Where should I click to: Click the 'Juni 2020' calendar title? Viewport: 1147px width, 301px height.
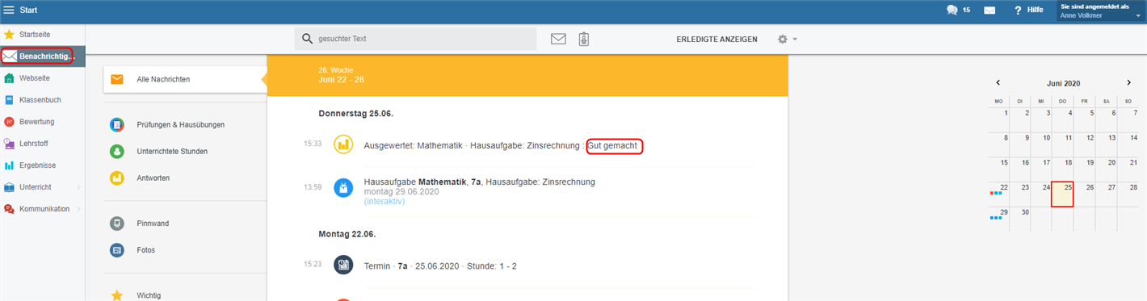[1063, 83]
